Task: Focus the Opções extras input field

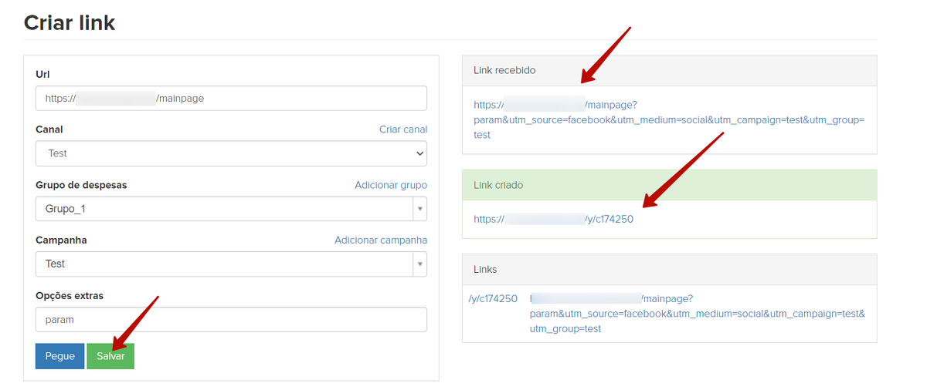Action: [x=230, y=319]
